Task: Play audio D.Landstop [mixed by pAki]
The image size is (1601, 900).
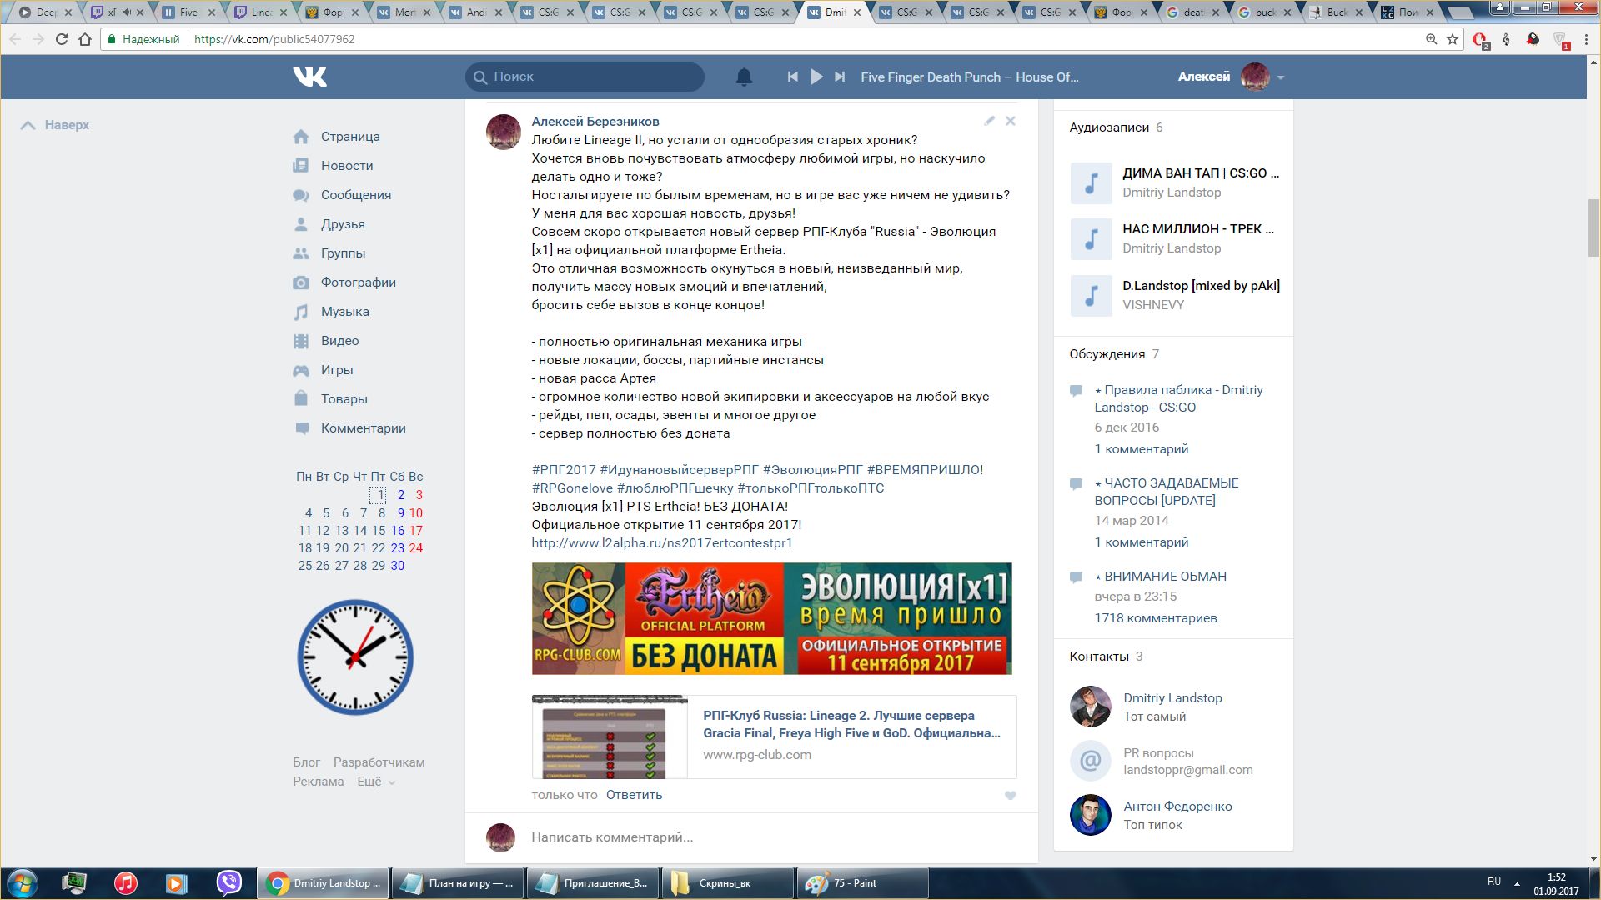Action: (x=1091, y=296)
